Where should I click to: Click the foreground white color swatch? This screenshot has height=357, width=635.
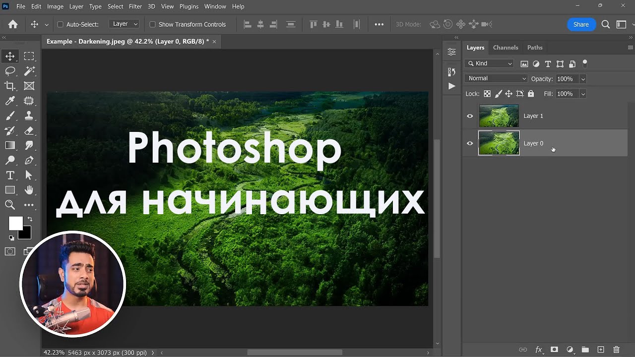[x=15, y=224]
